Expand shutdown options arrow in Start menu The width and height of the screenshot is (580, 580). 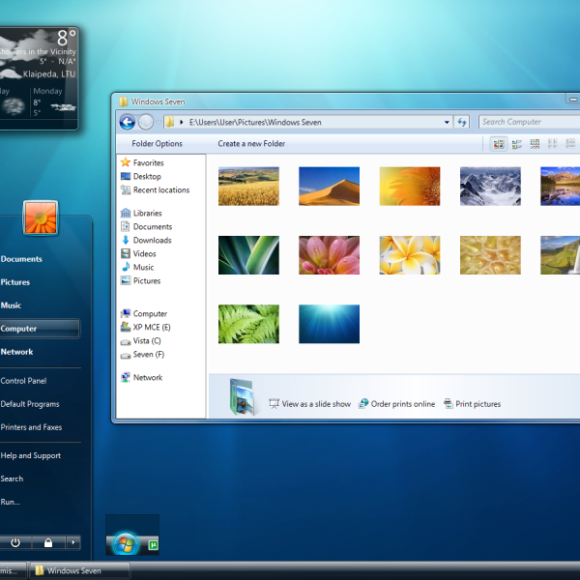click(x=72, y=542)
